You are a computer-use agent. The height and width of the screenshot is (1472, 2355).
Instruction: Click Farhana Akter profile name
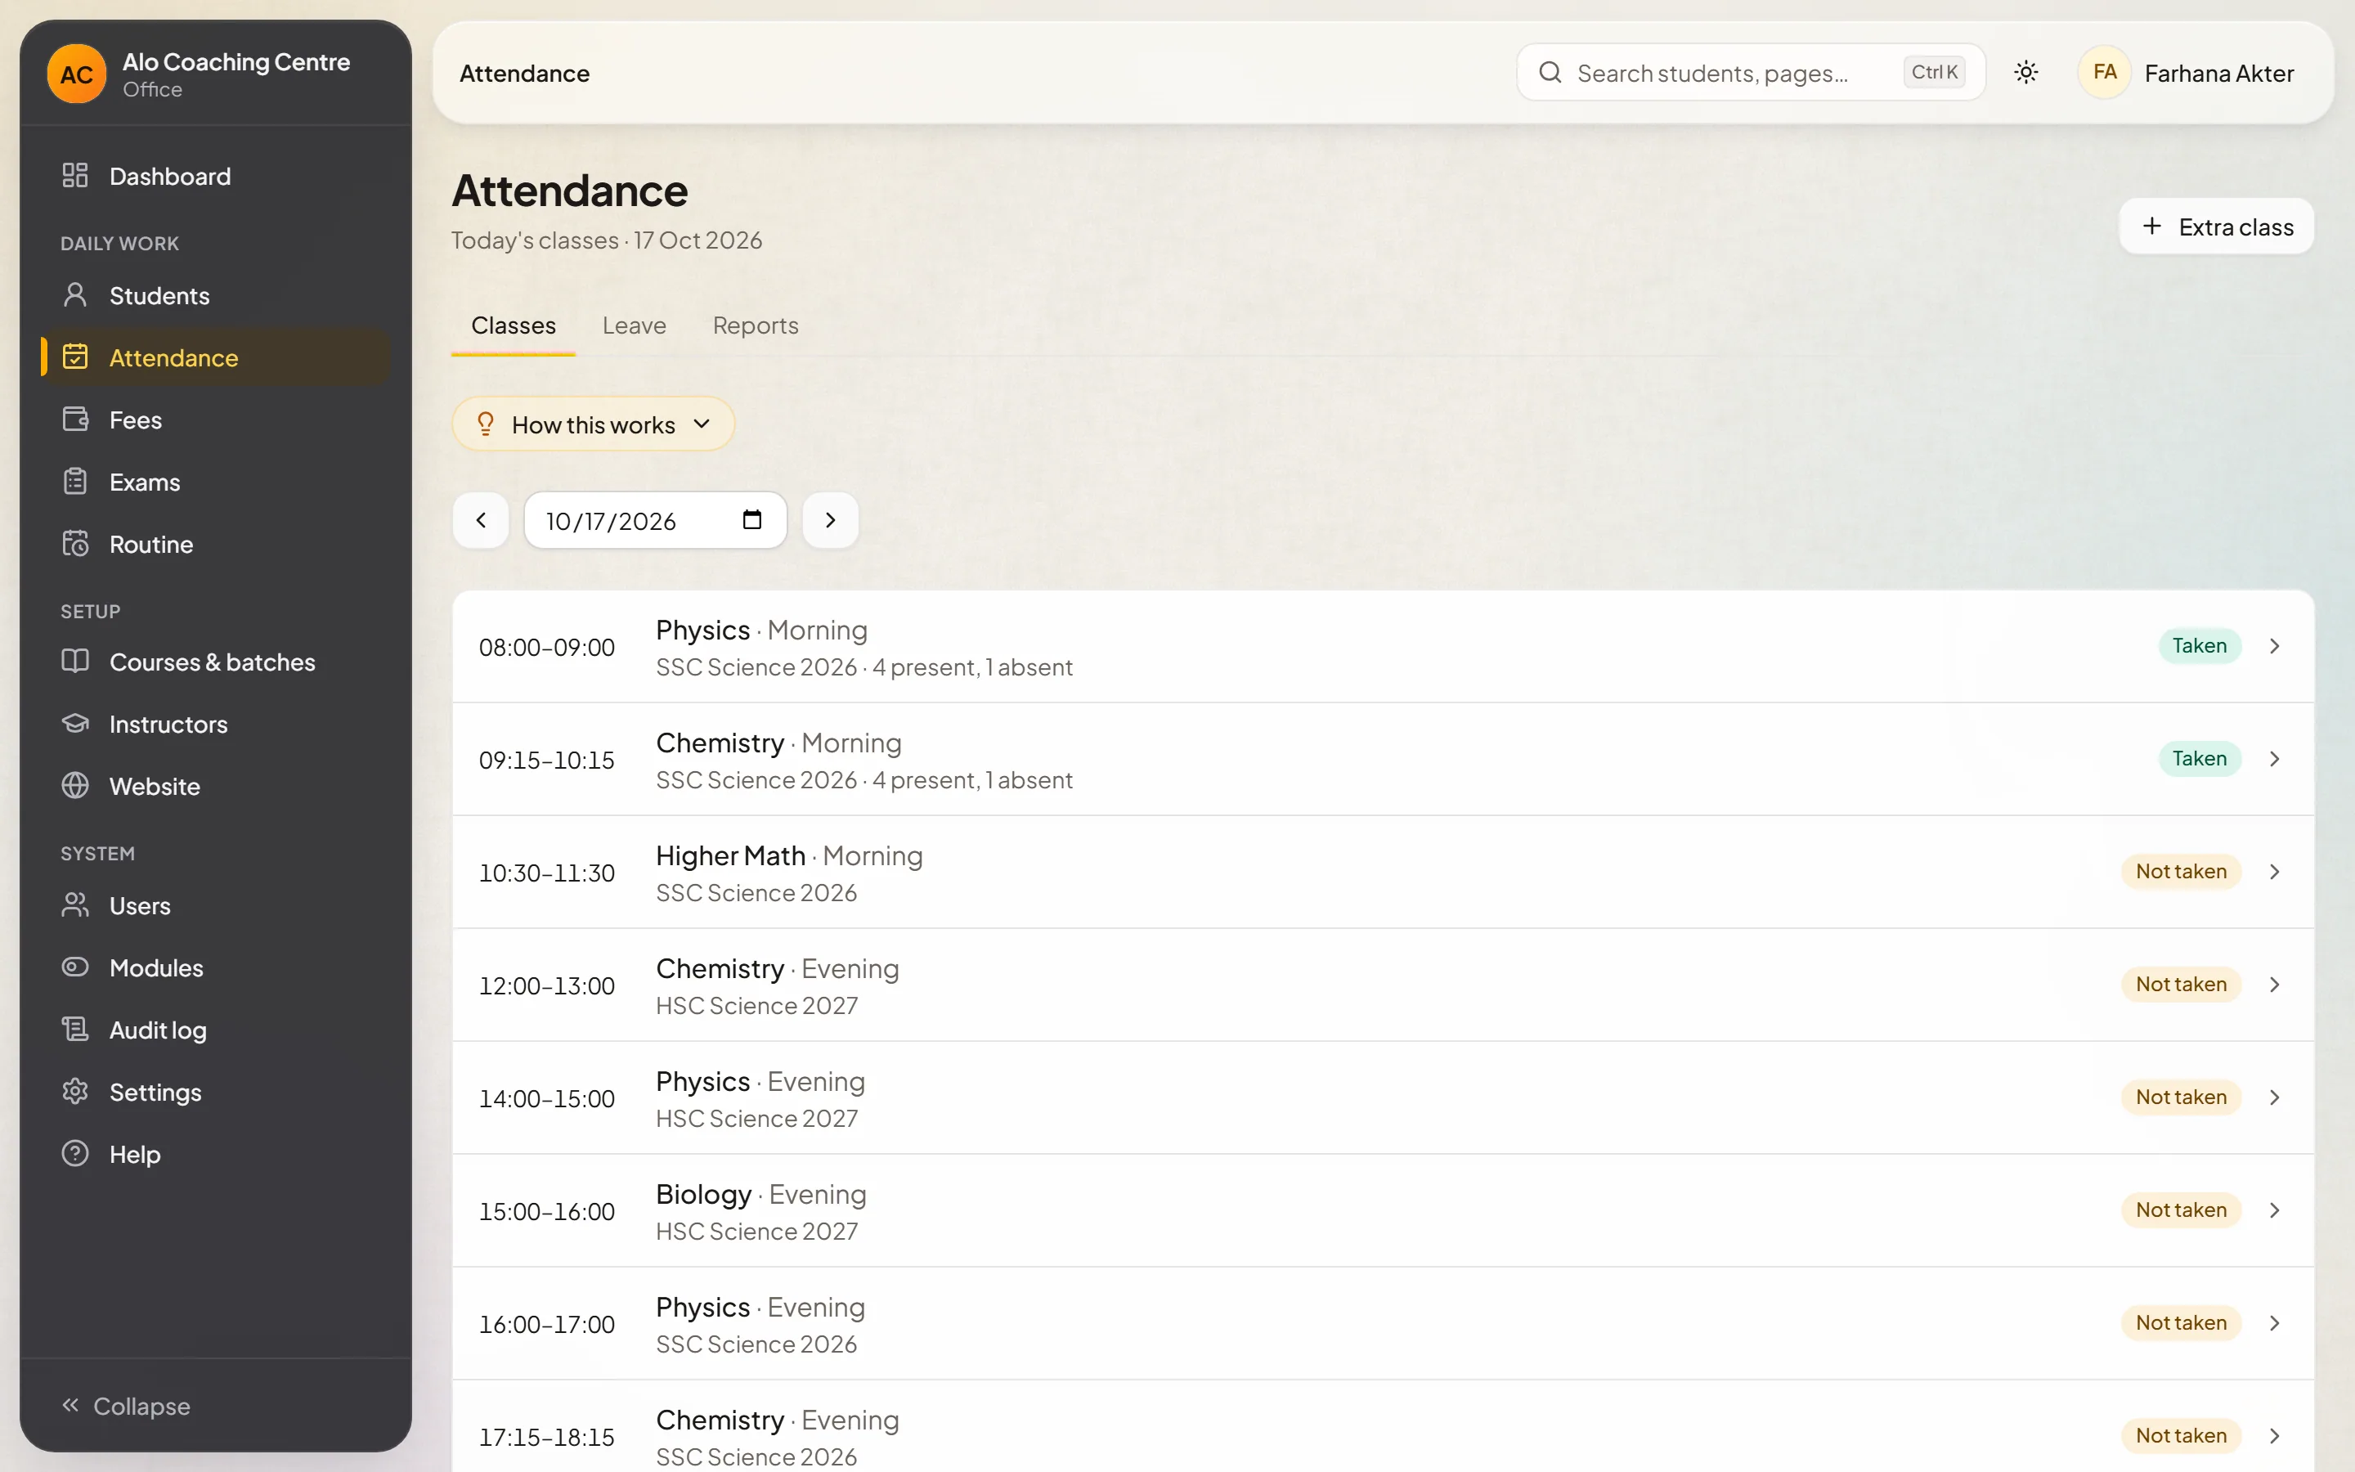(2218, 73)
